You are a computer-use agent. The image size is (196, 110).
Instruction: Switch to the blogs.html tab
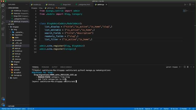(x=66, y=5)
